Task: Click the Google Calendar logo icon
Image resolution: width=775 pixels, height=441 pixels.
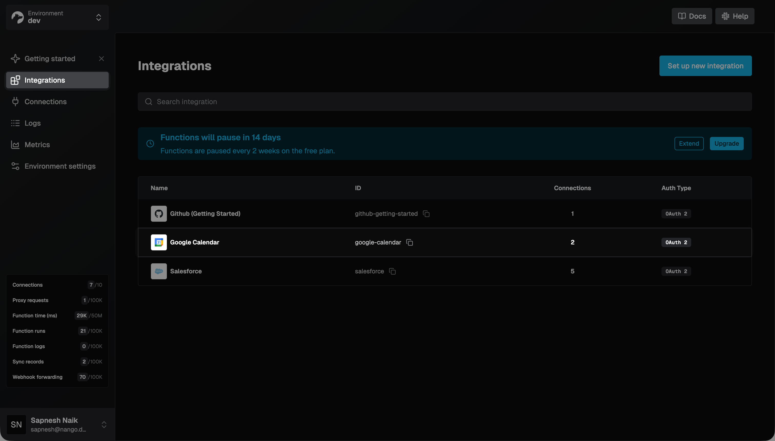Action: click(x=159, y=242)
